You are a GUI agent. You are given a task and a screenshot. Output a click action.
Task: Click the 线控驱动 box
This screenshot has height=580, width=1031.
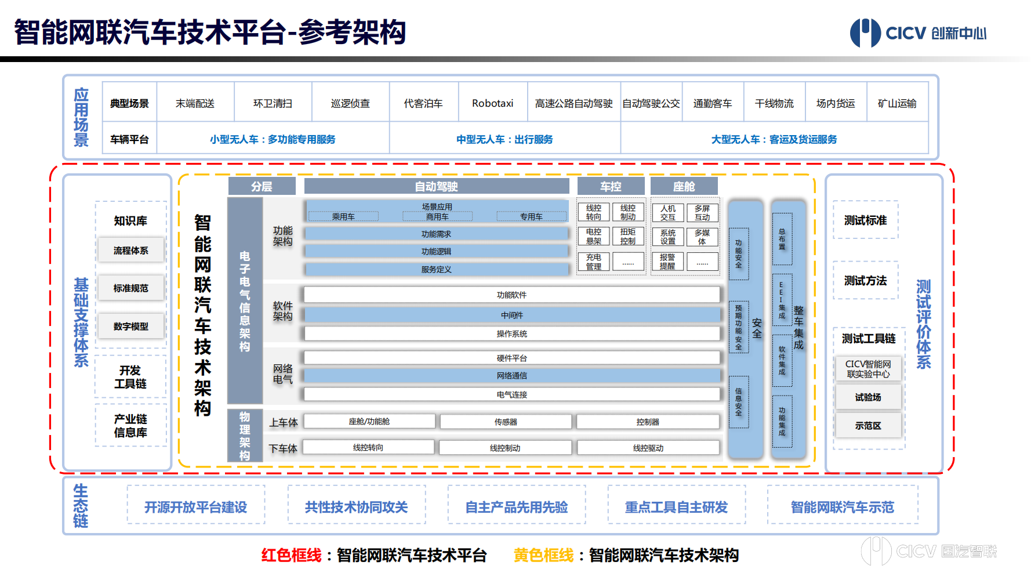click(x=648, y=448)
